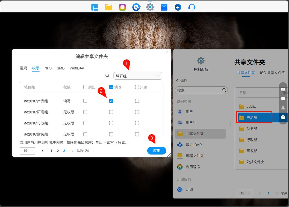The height and width of the screenshot is (207, 289).
Task: Go to page 2 in edit dialog
Action: (x=58, y=151)
